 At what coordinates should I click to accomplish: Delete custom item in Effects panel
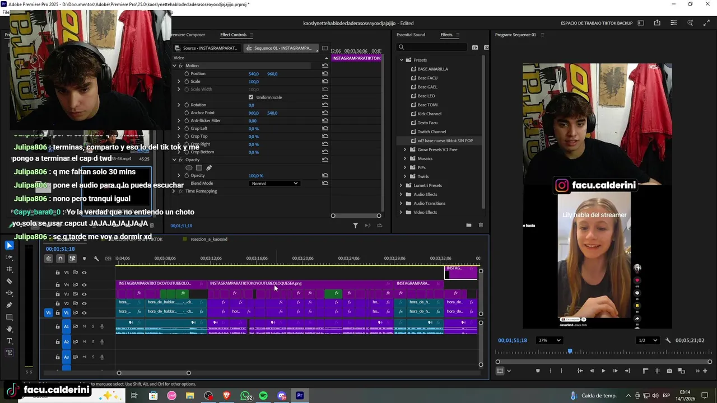tap(481, 225)
